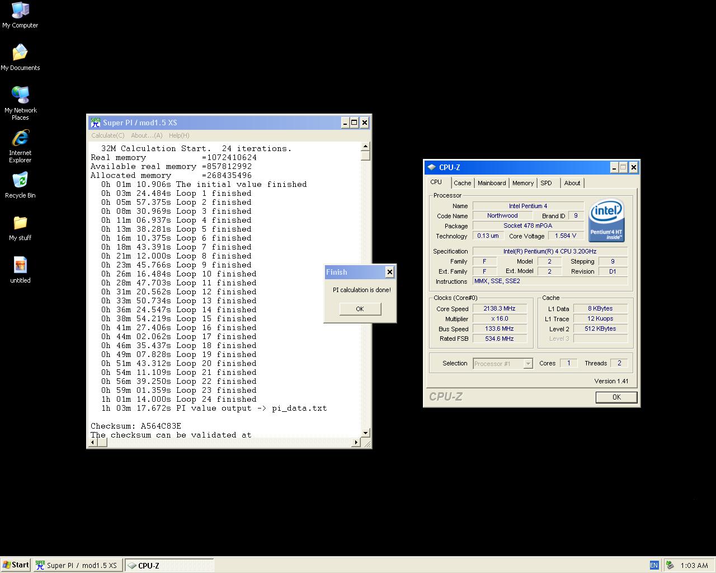
Task: Click the Revision D1 value
Action: 613,271
